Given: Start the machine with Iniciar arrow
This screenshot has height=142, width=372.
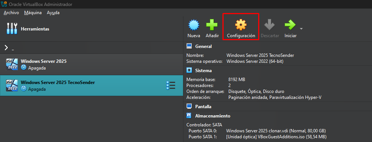Looking at the screenshot, I should point(290,25).
